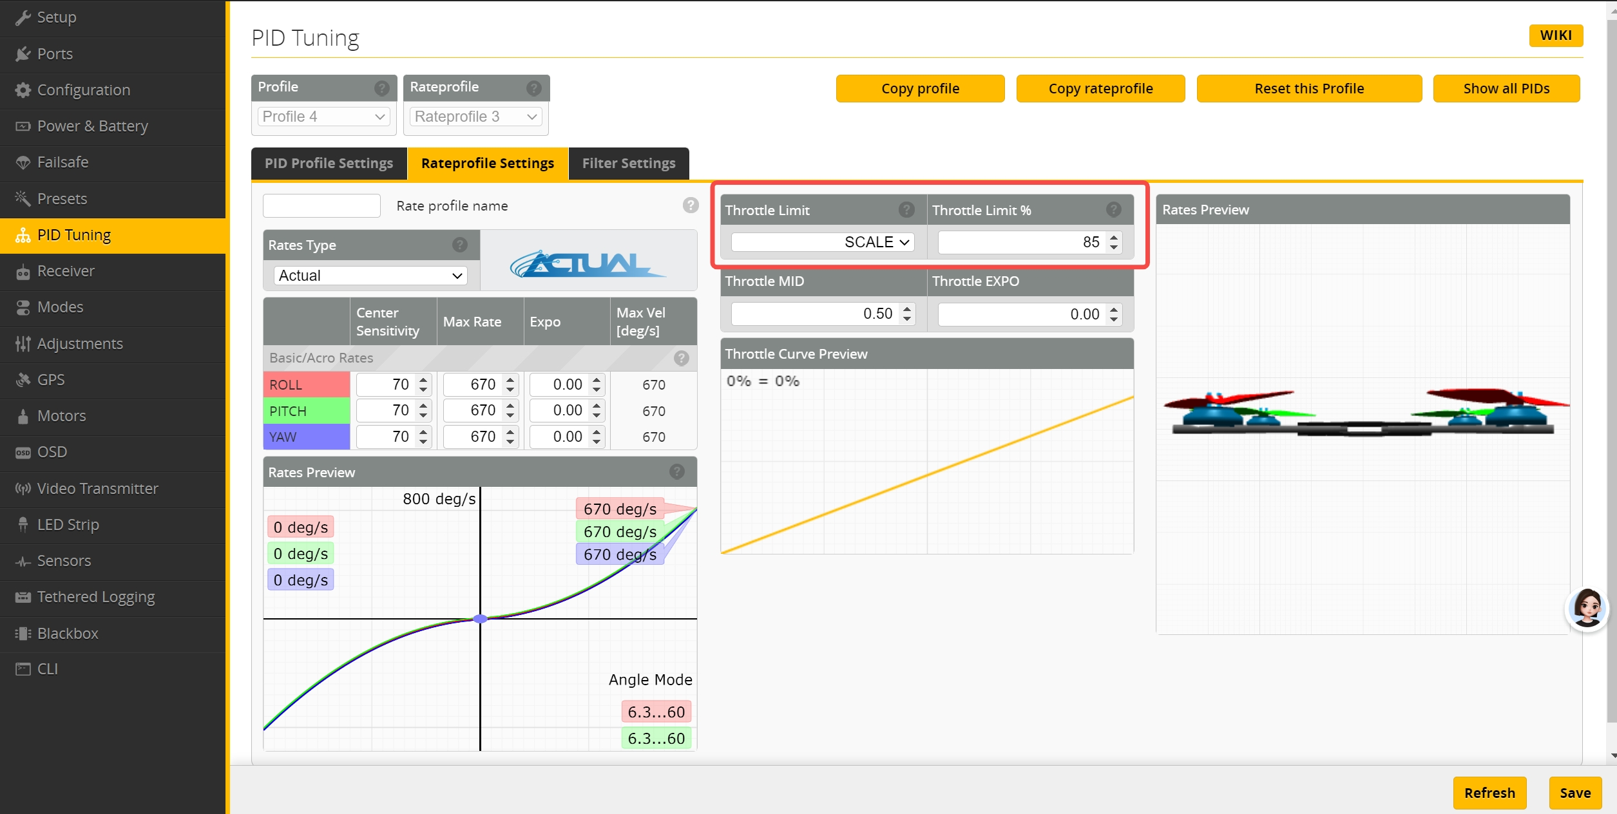Open Motors via the motor icon

(x=23, y=416)
